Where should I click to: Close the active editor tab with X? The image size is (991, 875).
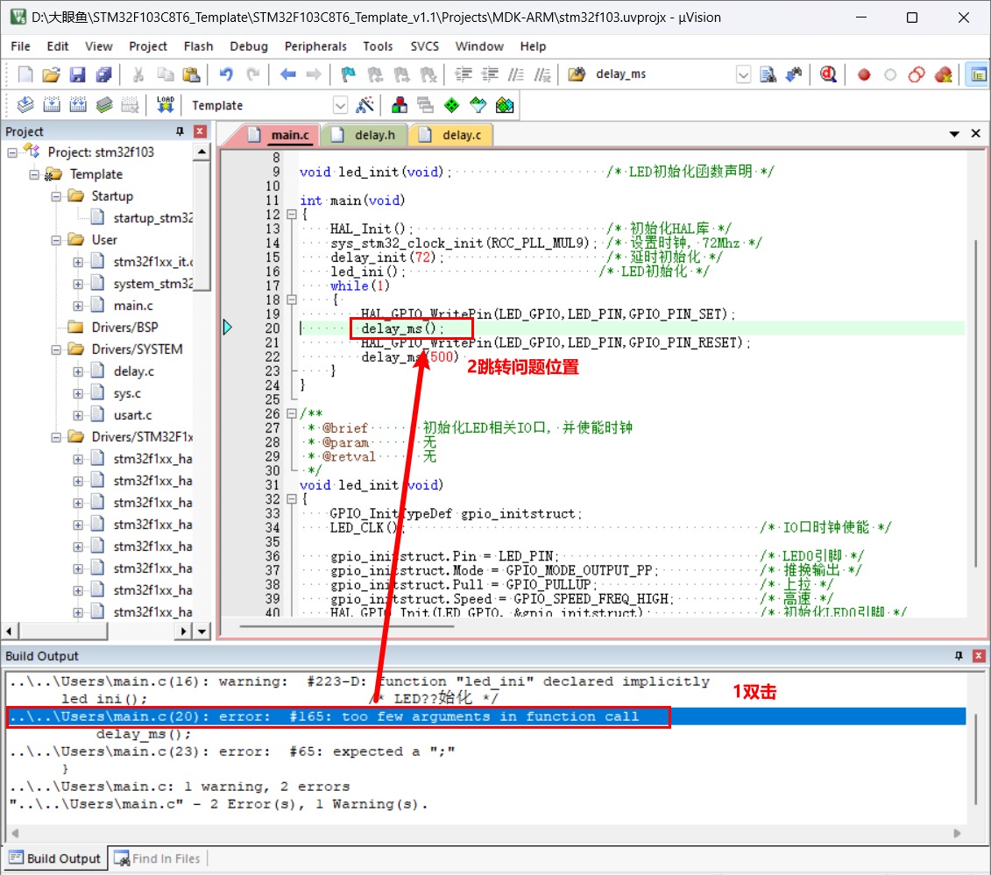(x=976, y=133)
